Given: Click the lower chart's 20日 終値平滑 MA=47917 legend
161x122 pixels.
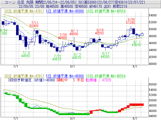Looking at the screenshot, I should (24, 76).
